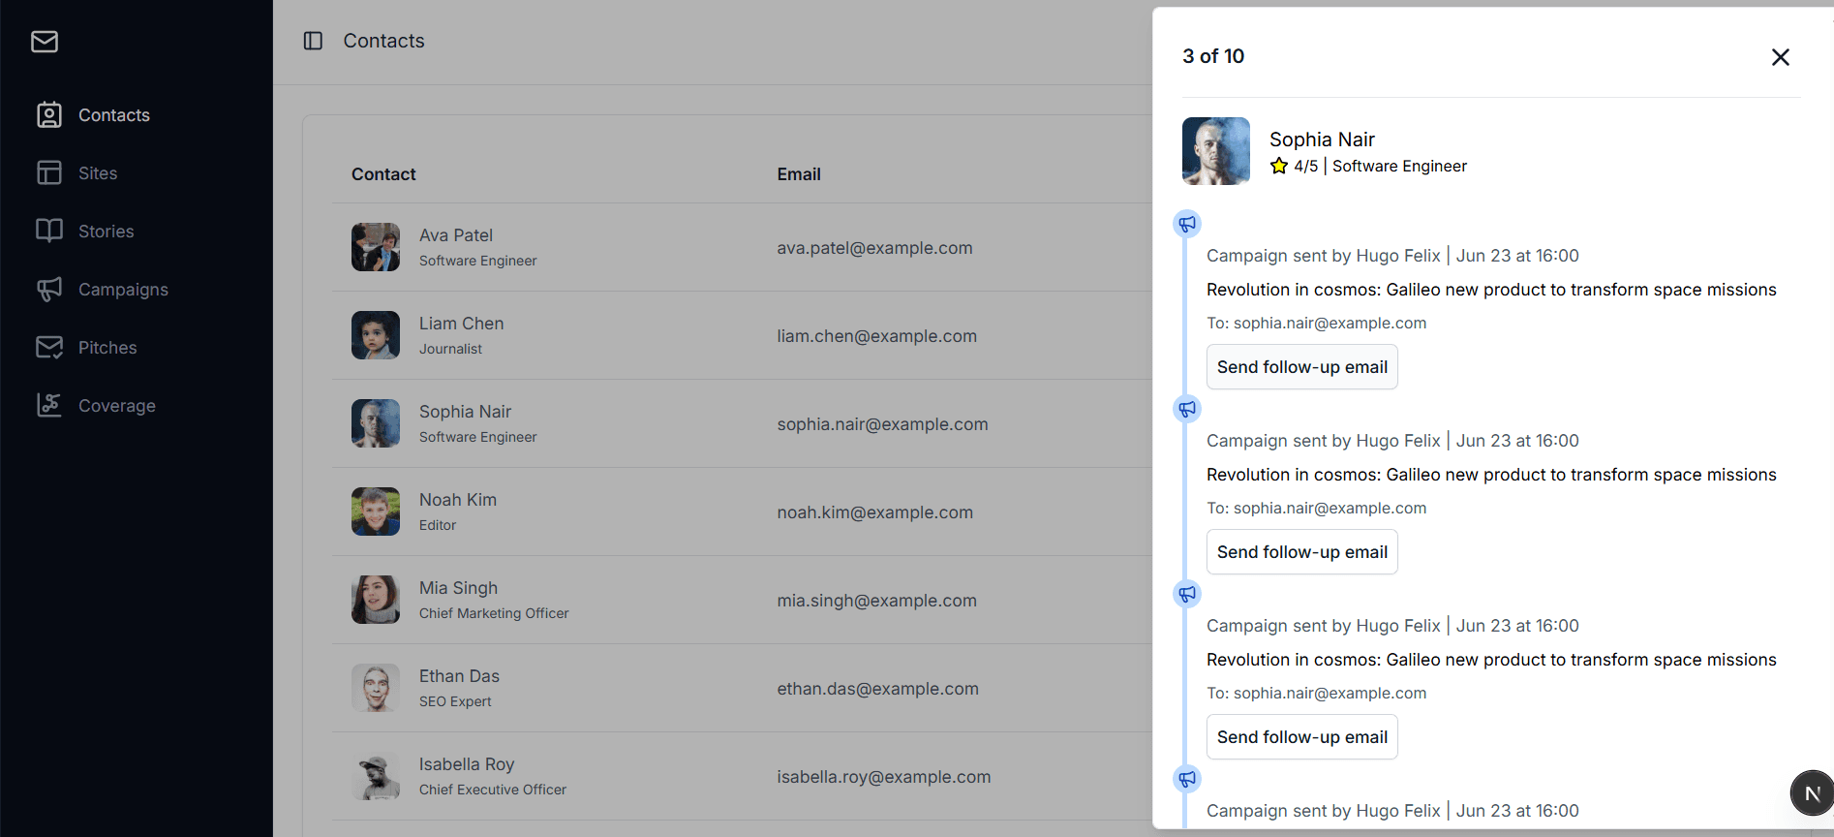This screenshot has width=1834, height=837.
Task: Click Sophia Nair's profile photo in panel
Action: click(1216, 151)
